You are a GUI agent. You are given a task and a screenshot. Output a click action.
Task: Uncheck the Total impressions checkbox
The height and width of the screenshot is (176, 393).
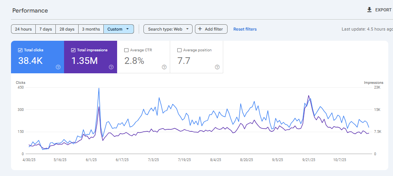coord(73,50)
